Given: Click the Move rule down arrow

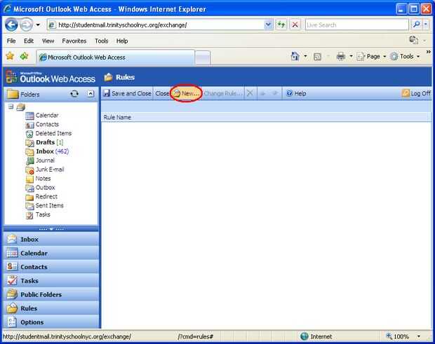Looking at the screenshot, I should 275,94.
